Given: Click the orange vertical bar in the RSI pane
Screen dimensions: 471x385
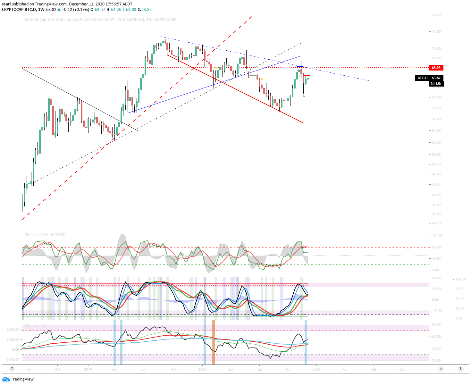Looking at the screenshot, I should tap(213, 342).
